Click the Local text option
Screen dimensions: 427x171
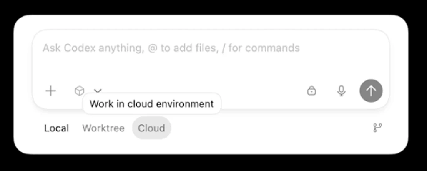[57, 128]
